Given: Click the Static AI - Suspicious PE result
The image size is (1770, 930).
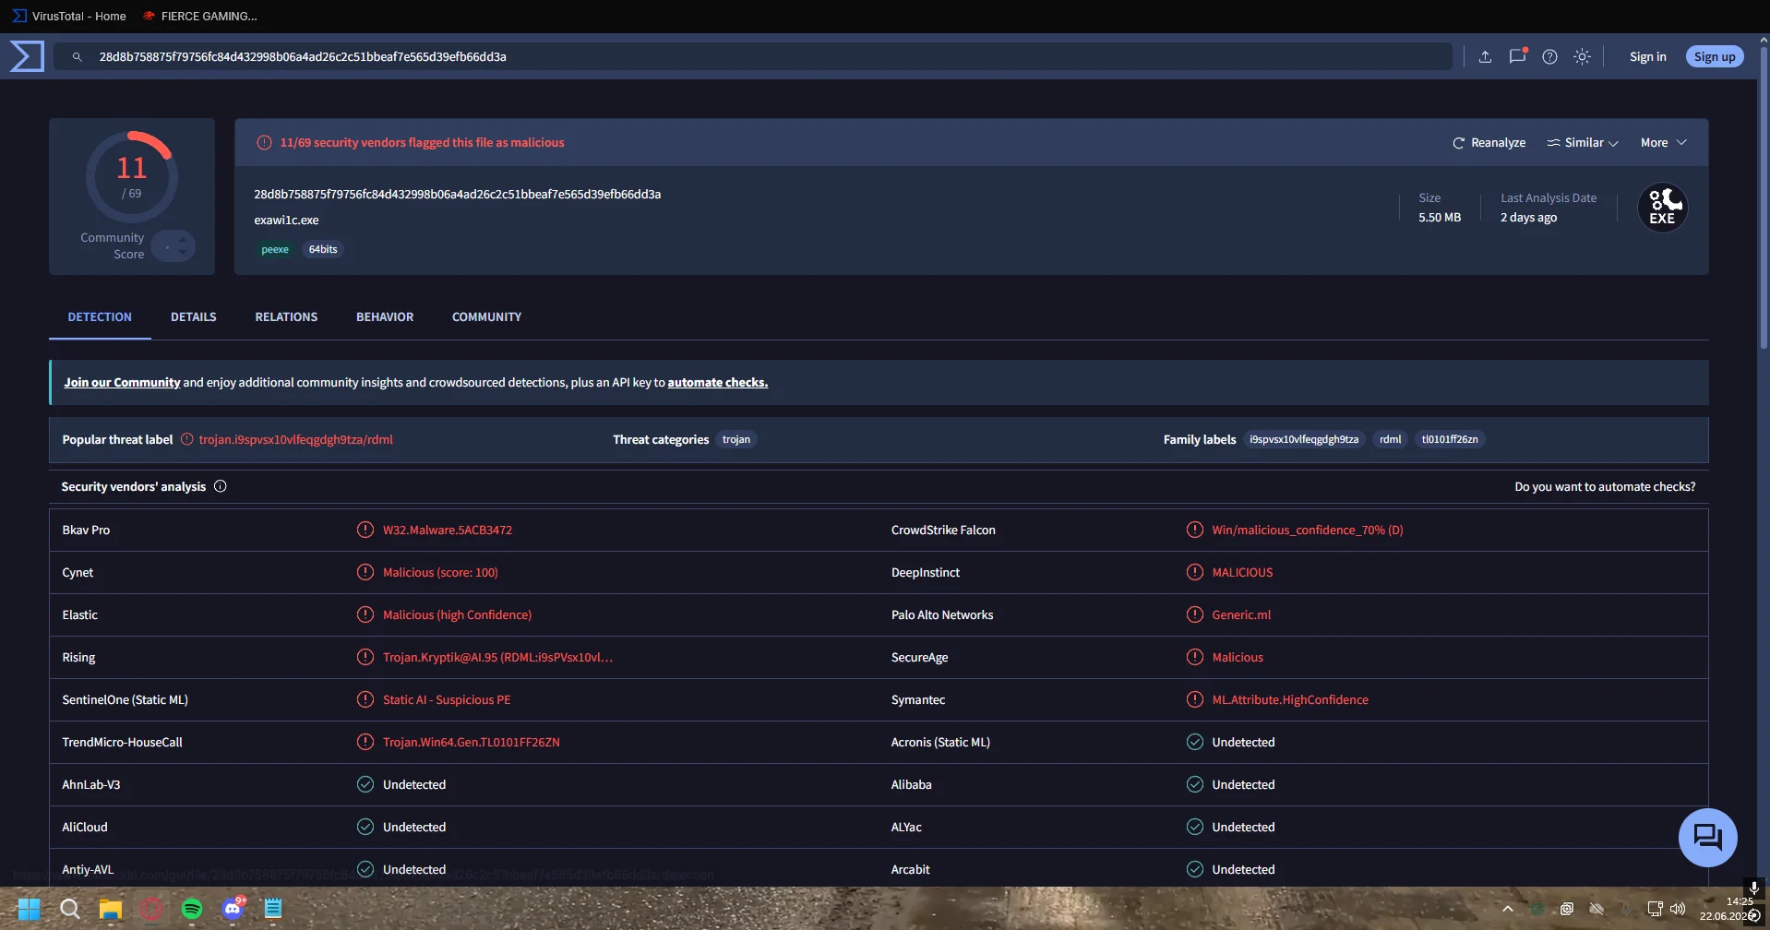Looking at the screenshot, I should (x=447, y=699).
